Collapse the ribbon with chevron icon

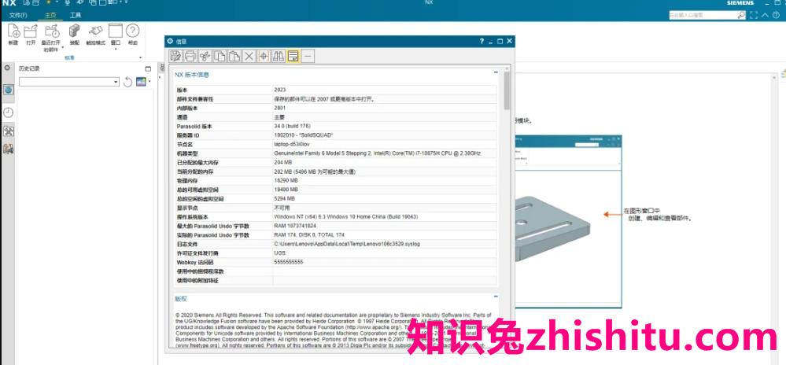click(x=765, y=15)
